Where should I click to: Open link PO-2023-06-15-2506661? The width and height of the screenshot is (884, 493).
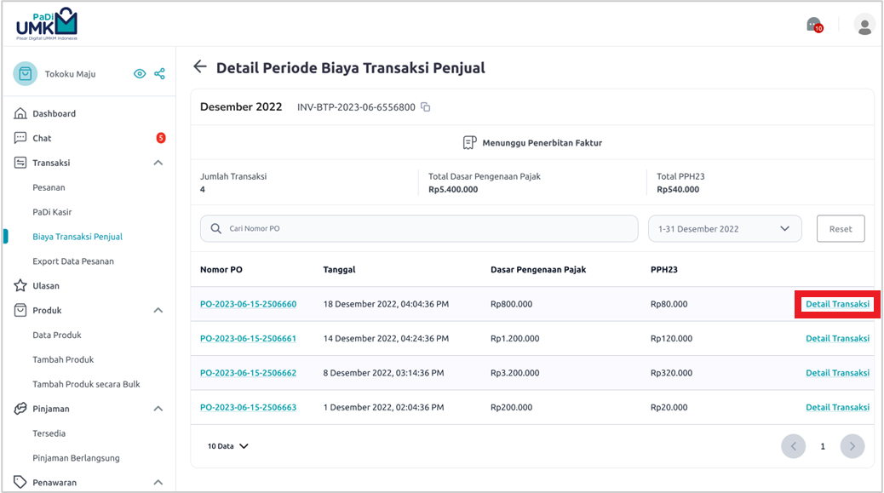(x=248, y=339)
